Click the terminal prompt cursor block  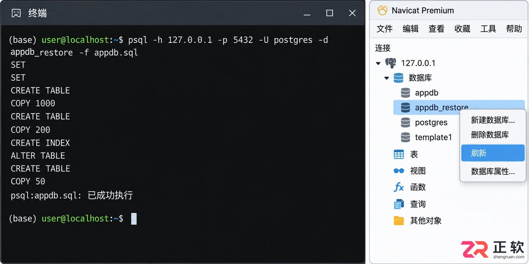pos(134,219)
